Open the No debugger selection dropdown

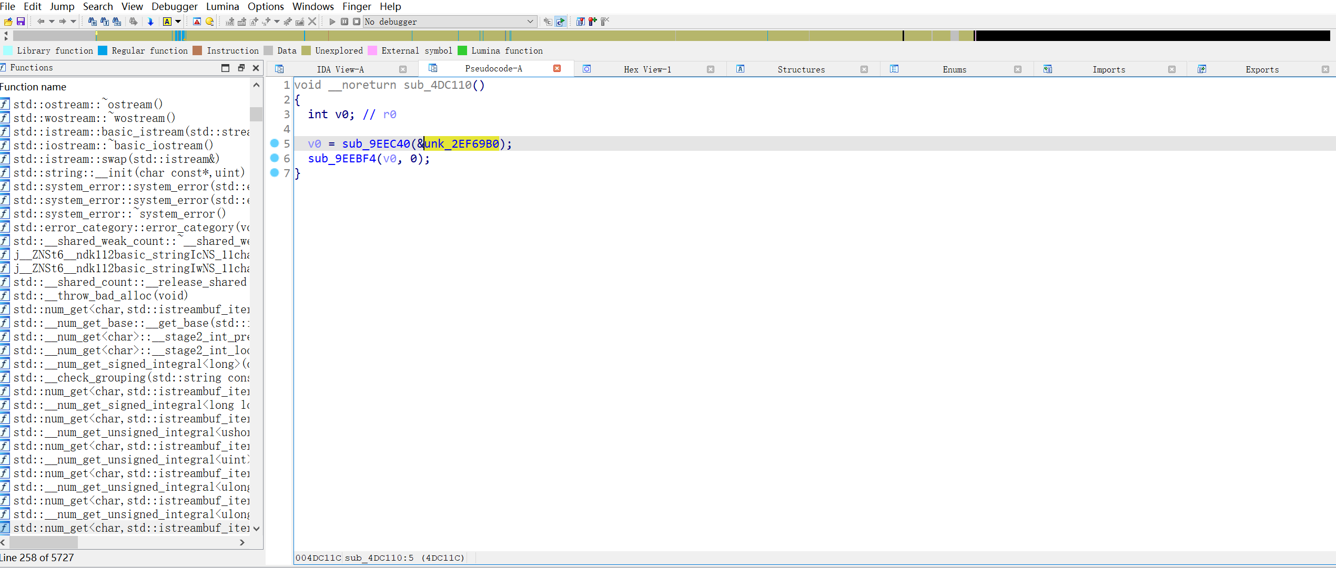[x=450, y=22]
